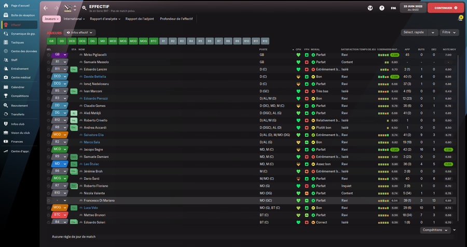Open Filtre dropdown
Image resolution: width=467 pixels, height=247 pixels.
(449, 33)
